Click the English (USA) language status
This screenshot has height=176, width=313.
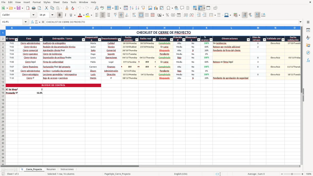click(x=180, y=174)
